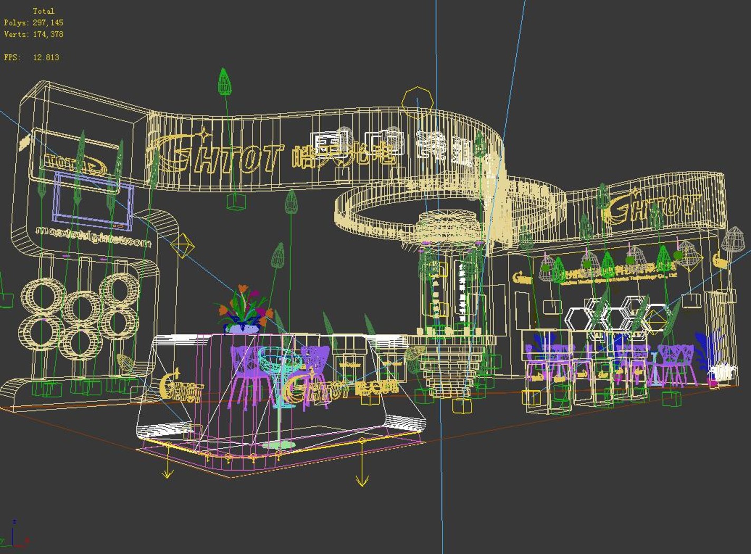
Task: Click the Verts count statistic text
Action: [x=34, y=34]
